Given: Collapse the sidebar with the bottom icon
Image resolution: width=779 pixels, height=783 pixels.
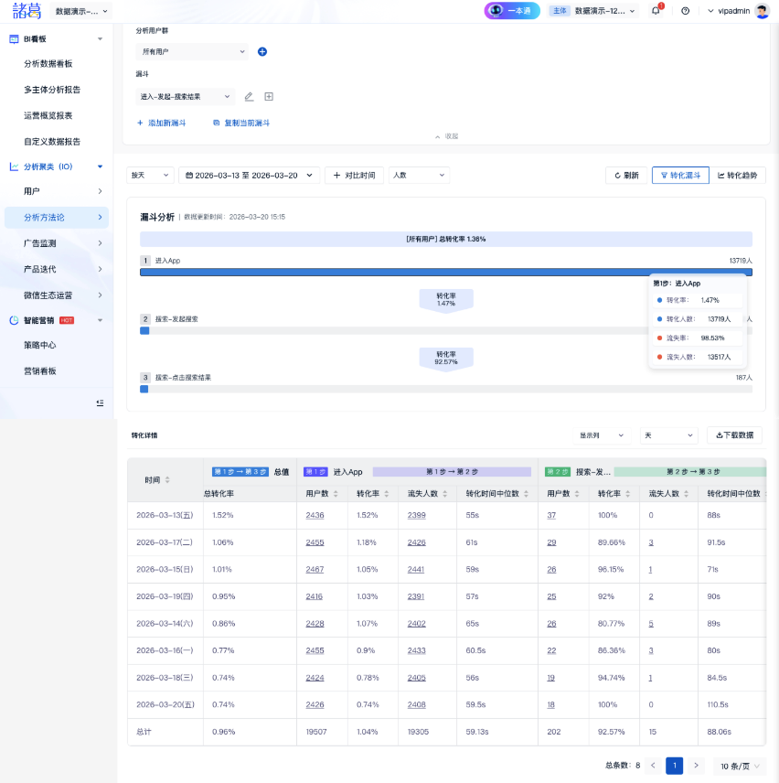Looking at the screenshot, I should pyautogui.click(x=100, y=402).
